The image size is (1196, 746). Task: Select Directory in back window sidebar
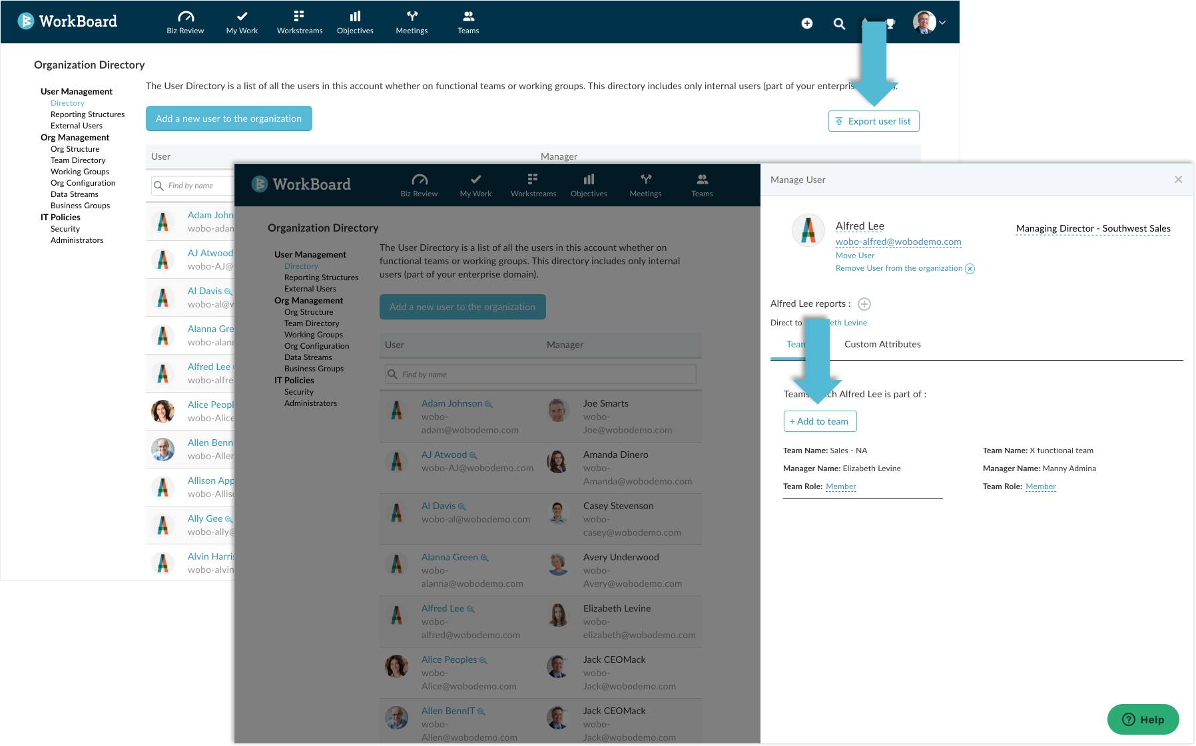[x=67, y=103]
